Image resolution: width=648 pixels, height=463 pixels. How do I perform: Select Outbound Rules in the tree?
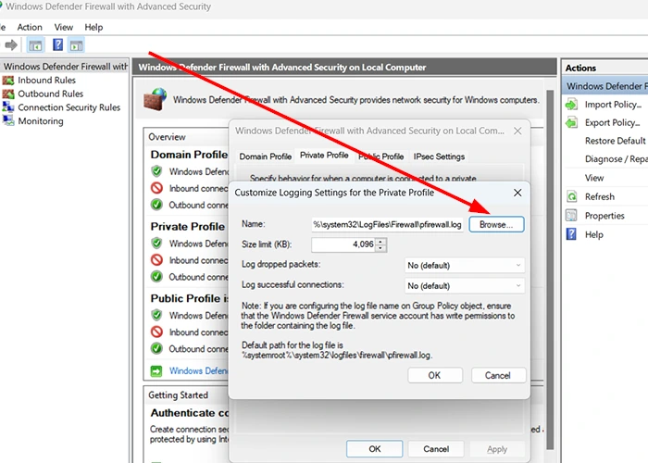(x=50, y=94)
